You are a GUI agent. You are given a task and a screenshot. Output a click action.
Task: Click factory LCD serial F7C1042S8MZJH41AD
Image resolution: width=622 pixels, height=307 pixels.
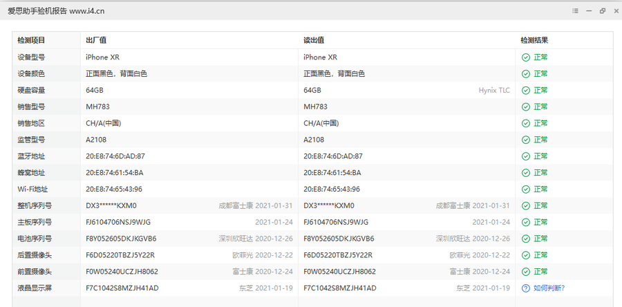[122, 288]
